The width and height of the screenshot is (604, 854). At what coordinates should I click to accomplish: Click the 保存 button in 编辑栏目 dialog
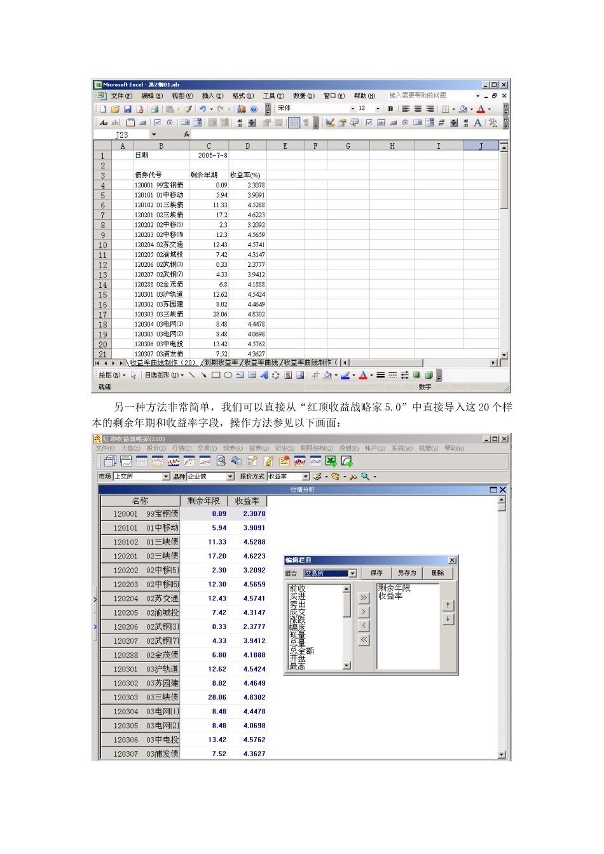pyautogui.click(x=376, y=573)
